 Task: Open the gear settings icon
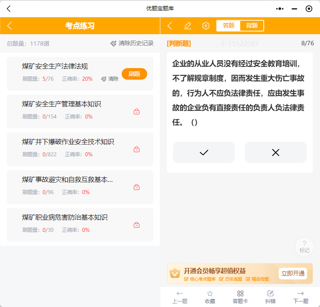point(206,26)
